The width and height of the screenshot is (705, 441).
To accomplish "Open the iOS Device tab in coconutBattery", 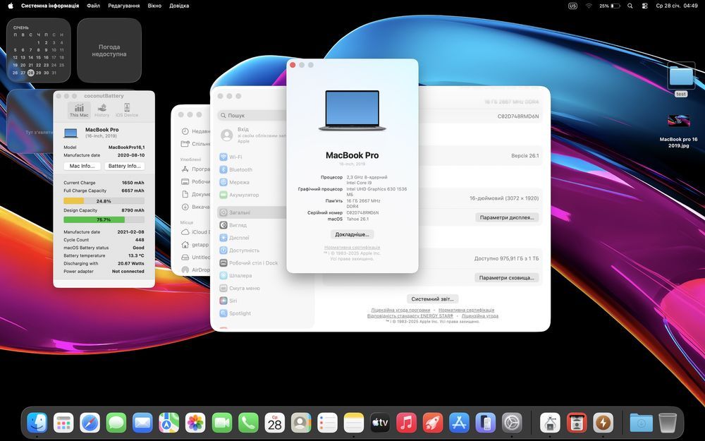I will [x=127, y=110].
